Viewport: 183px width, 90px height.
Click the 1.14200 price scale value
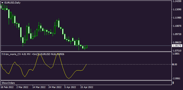[177, 1]
